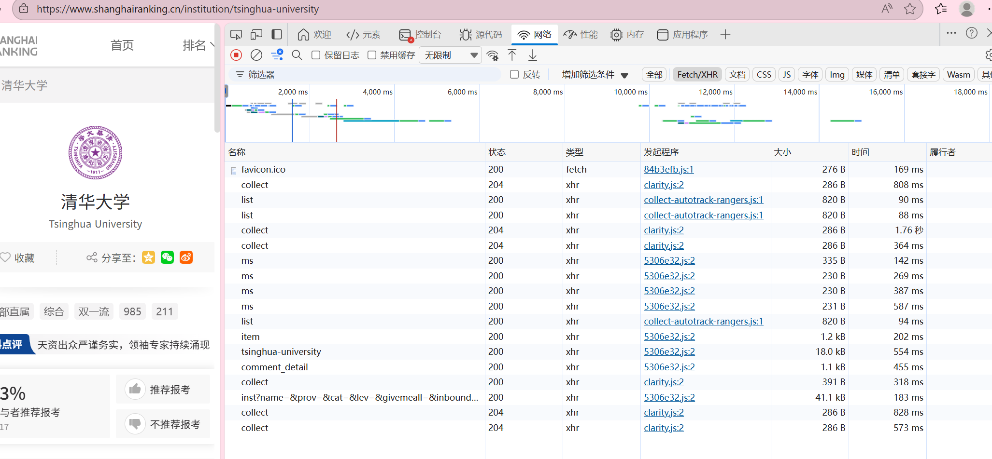Click the stop recording network log button
This screenshot has height=459, width=992.
(236, 55)
